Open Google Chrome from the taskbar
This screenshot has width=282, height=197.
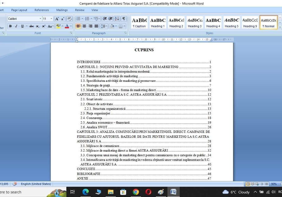tap(136, 192)
